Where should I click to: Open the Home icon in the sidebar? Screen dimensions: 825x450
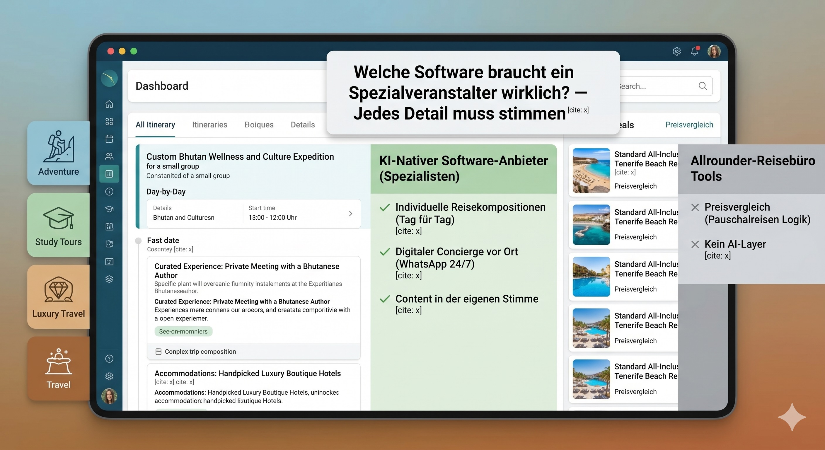click(109, 104)
